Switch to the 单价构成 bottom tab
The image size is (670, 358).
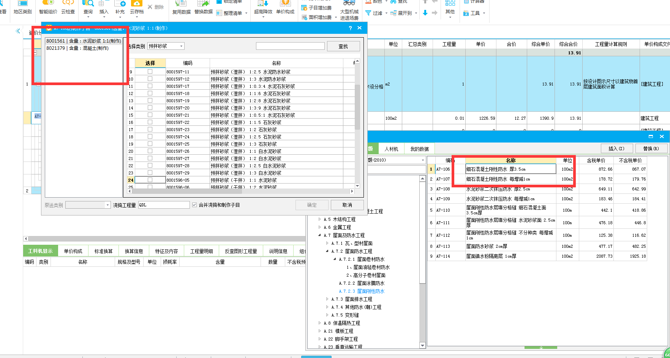73,251
